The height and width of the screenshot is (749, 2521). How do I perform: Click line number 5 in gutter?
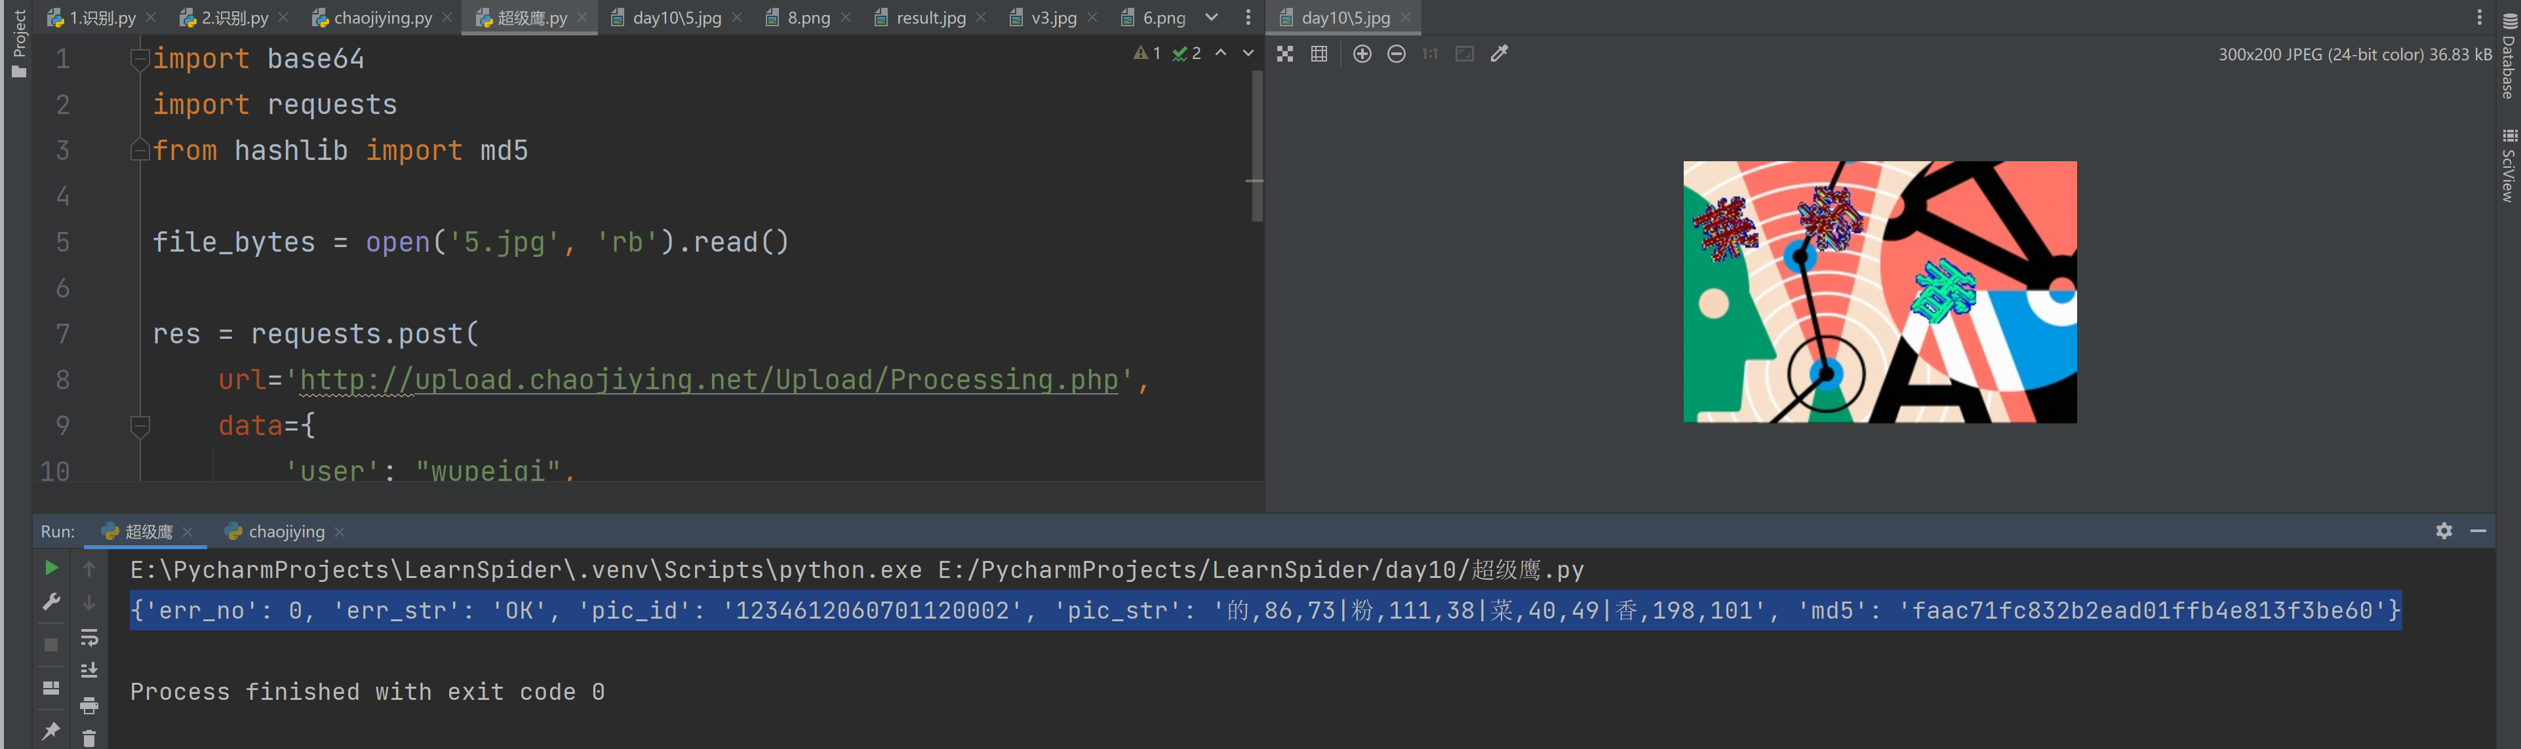[x=63, y=242]
